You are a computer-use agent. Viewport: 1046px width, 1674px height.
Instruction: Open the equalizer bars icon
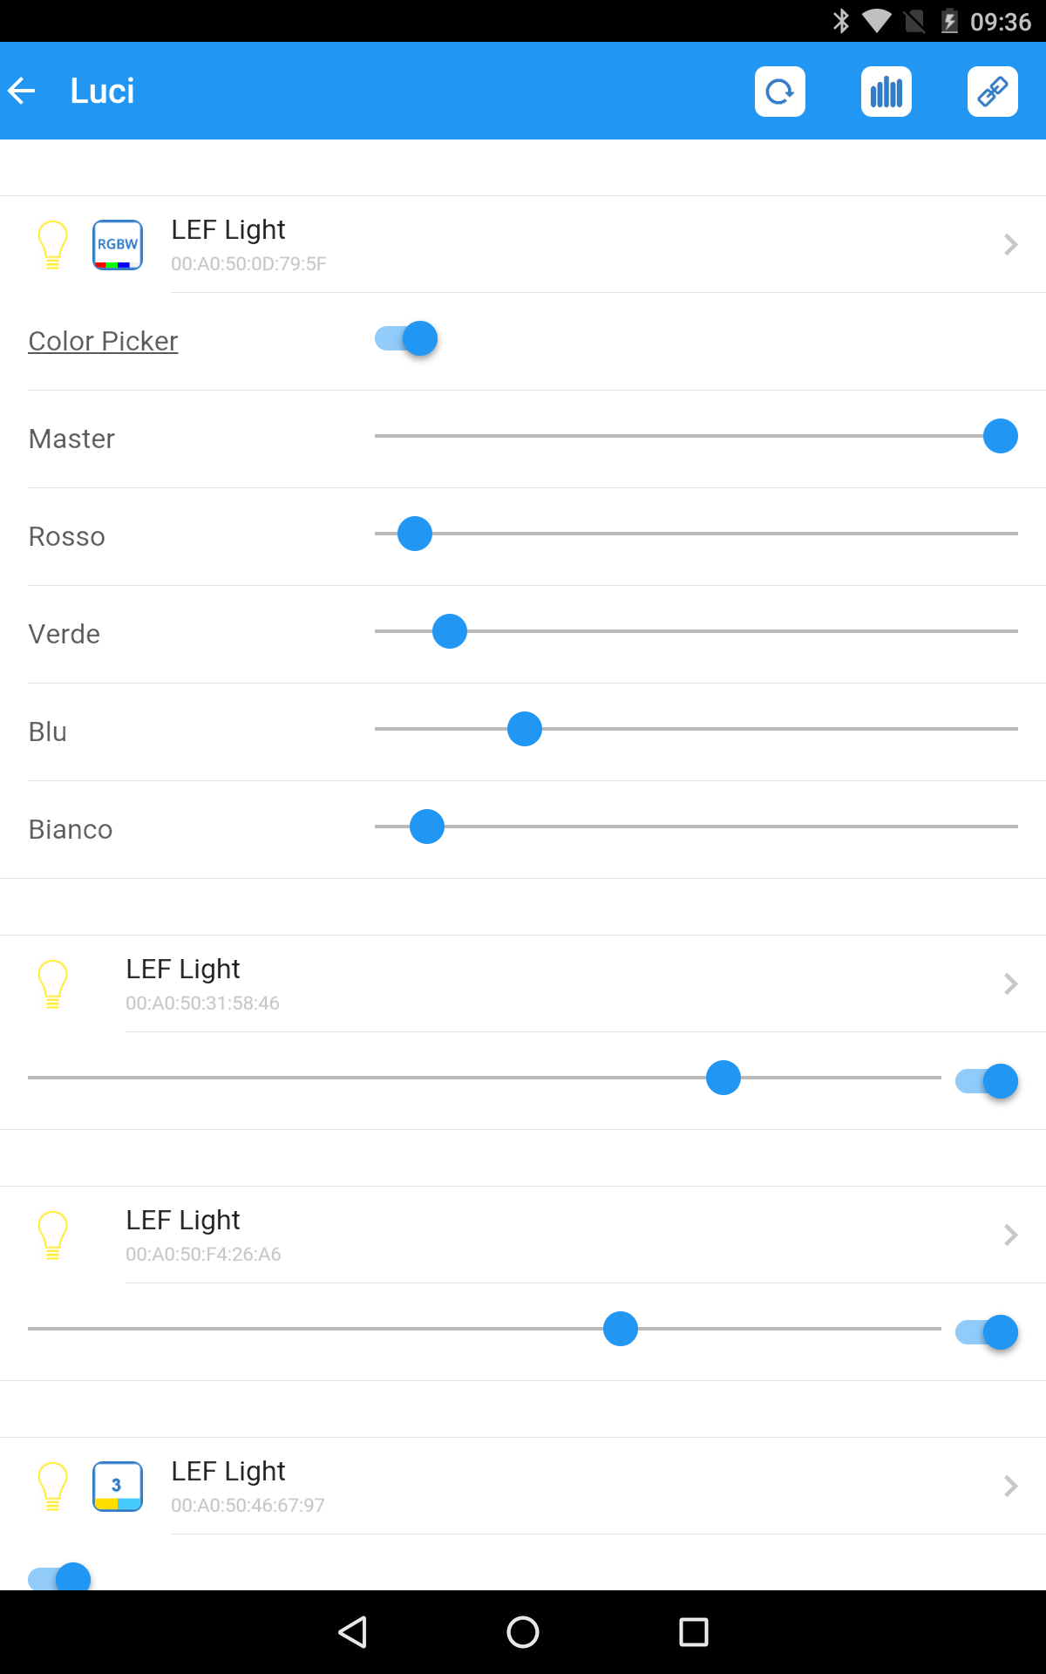pyautogui.click(x=886, y=91)
